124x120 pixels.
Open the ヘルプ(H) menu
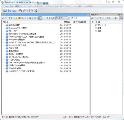coord(88,6)
